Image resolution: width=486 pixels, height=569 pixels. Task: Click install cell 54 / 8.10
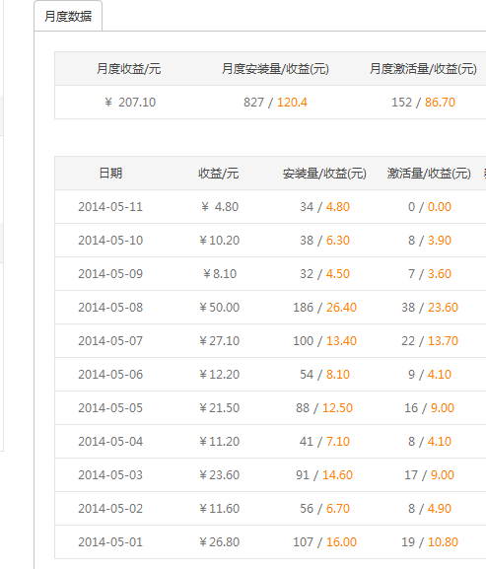(324, 375)
